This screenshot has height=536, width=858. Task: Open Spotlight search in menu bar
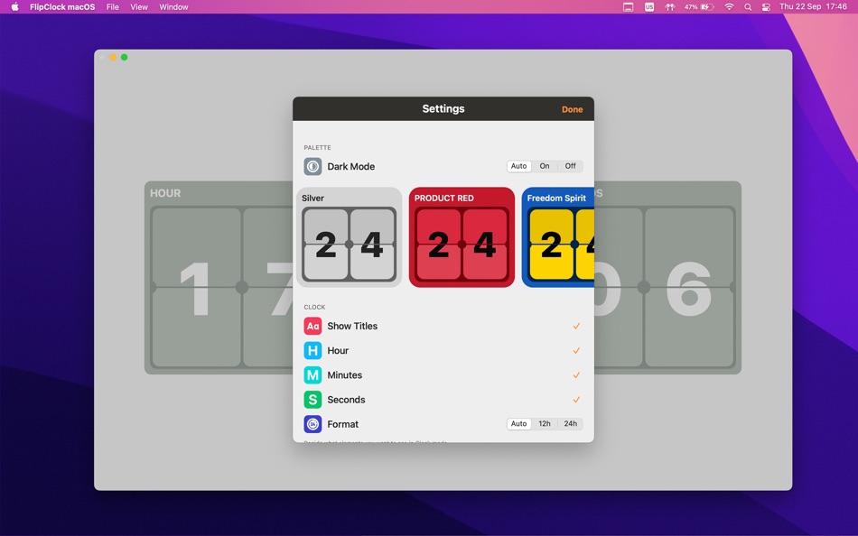(748, 7)
